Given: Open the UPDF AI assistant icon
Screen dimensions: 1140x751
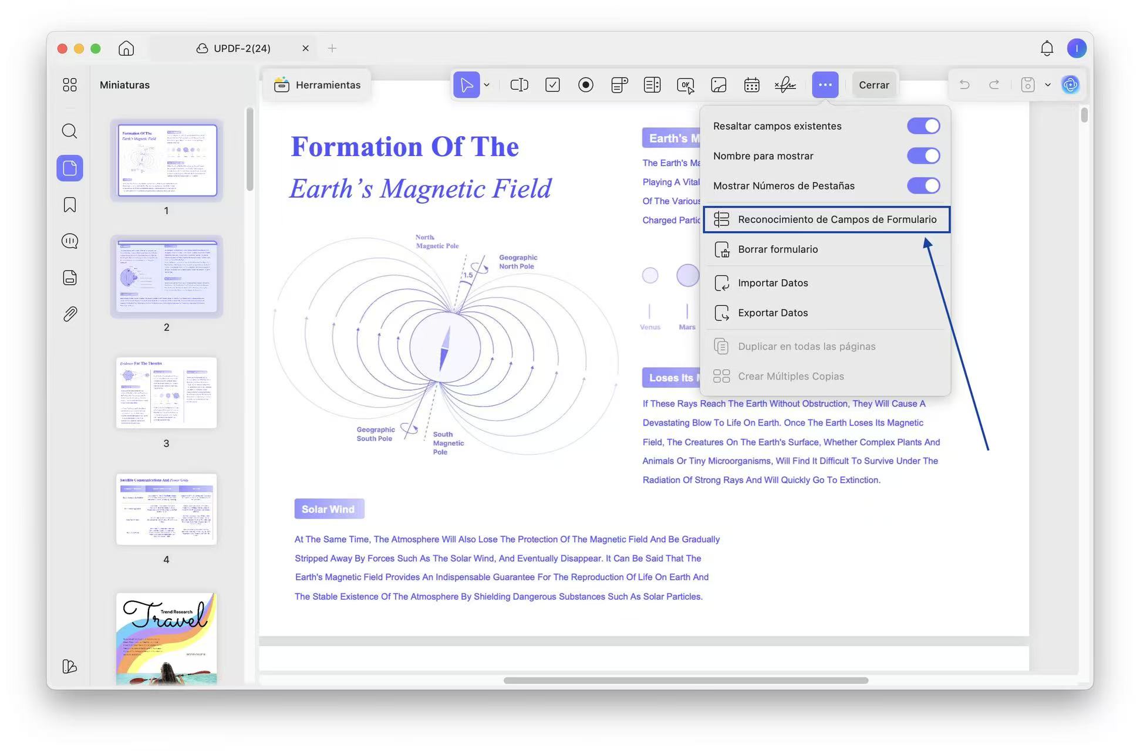Looking at the screenshot, I should click(1070, 85).
